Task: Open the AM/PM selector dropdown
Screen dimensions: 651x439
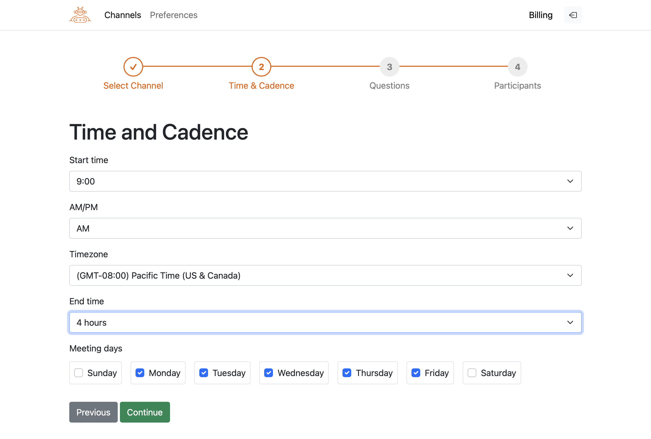Action: pyautogui.click(x=325, y=228)
